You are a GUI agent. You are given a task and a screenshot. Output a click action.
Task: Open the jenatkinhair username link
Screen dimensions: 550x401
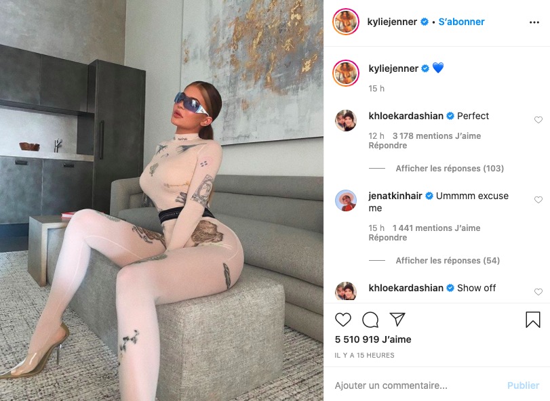[395, 196]
